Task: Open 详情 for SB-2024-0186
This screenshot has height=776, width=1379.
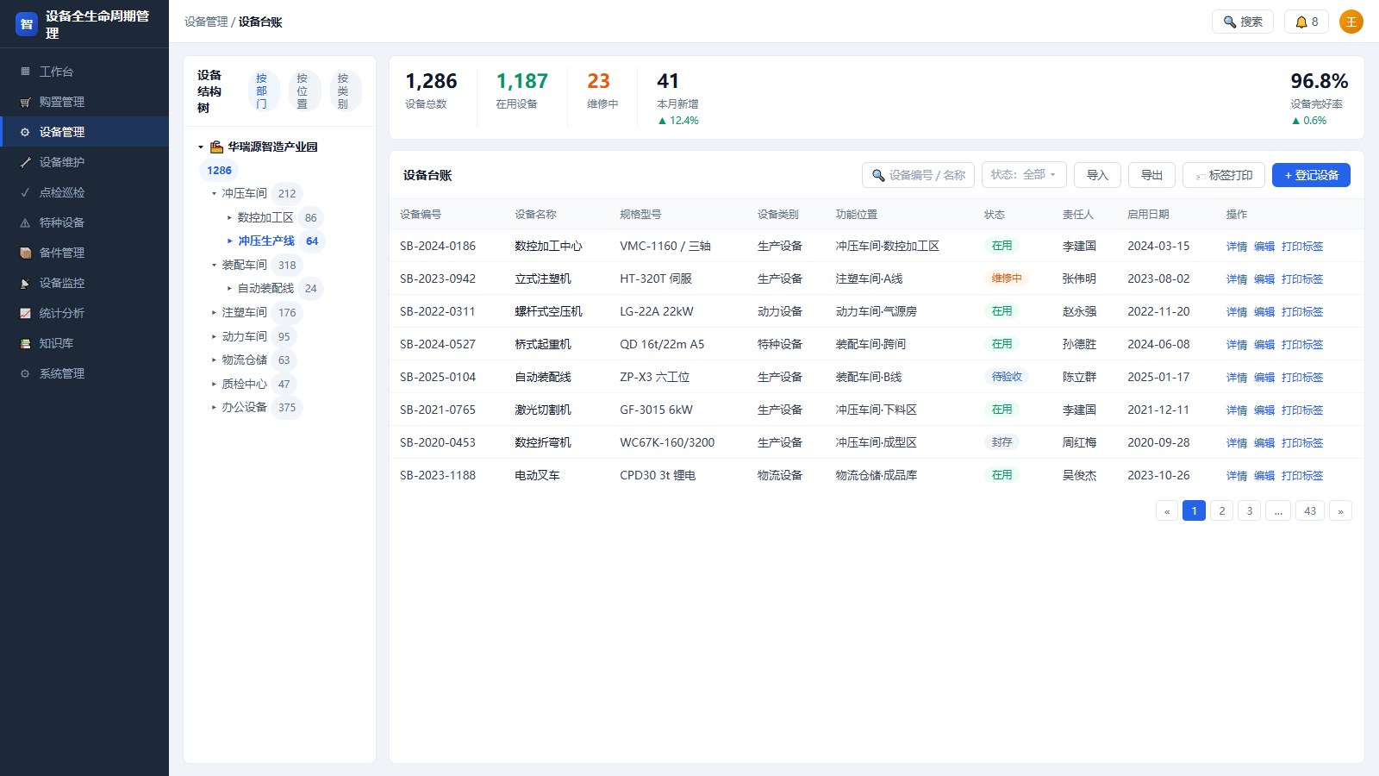Action: pos(1237,247)
